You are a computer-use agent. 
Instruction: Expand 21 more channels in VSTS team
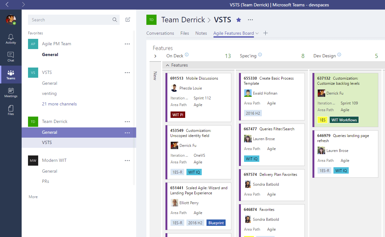[59, 104]
